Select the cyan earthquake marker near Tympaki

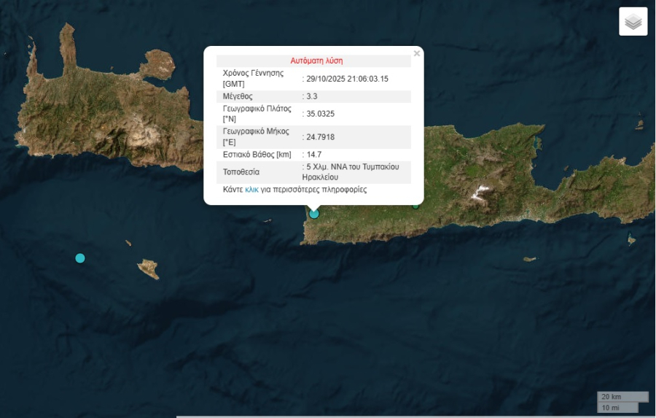point(314,214)
